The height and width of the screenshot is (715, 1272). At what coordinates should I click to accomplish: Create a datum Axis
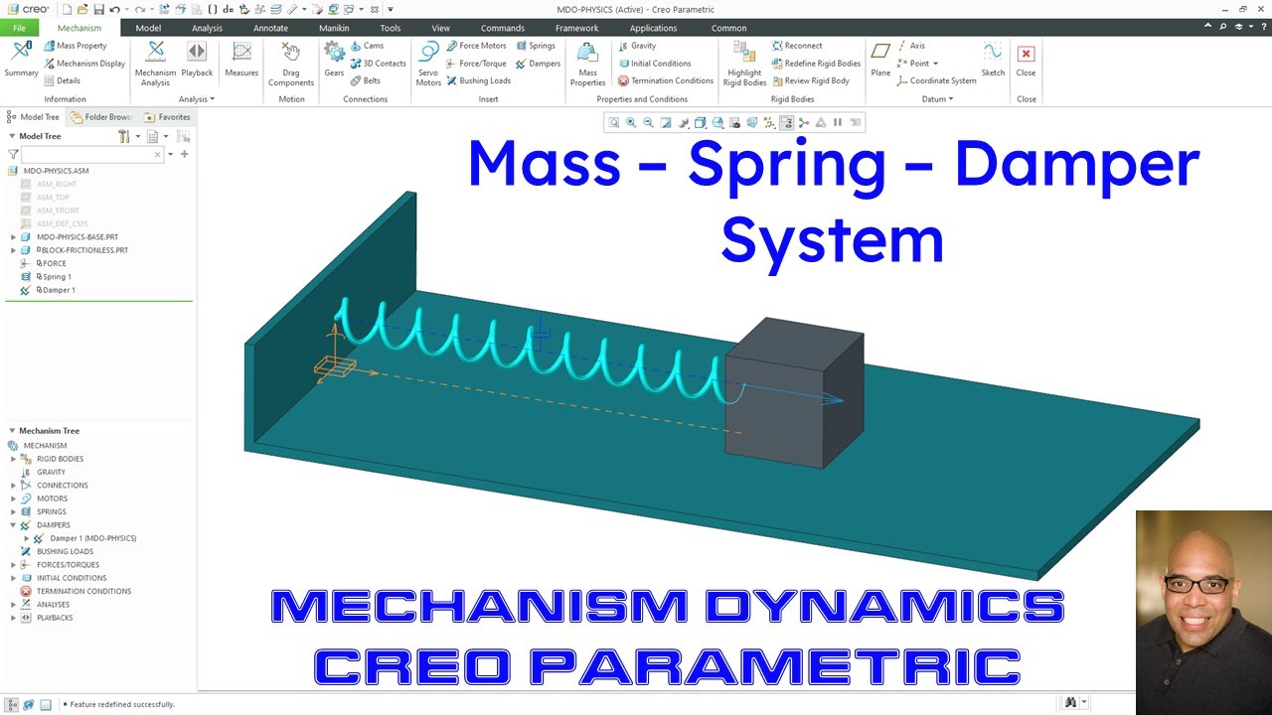910,46
